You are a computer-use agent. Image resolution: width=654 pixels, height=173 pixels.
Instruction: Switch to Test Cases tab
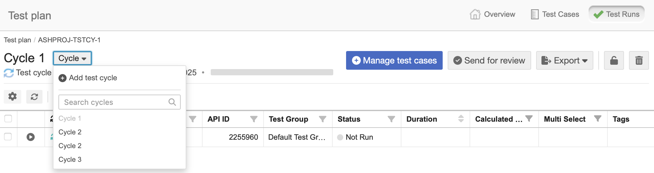(x=555, y=14)
